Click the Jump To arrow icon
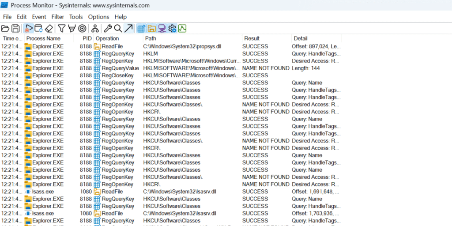 click(128, 28)
